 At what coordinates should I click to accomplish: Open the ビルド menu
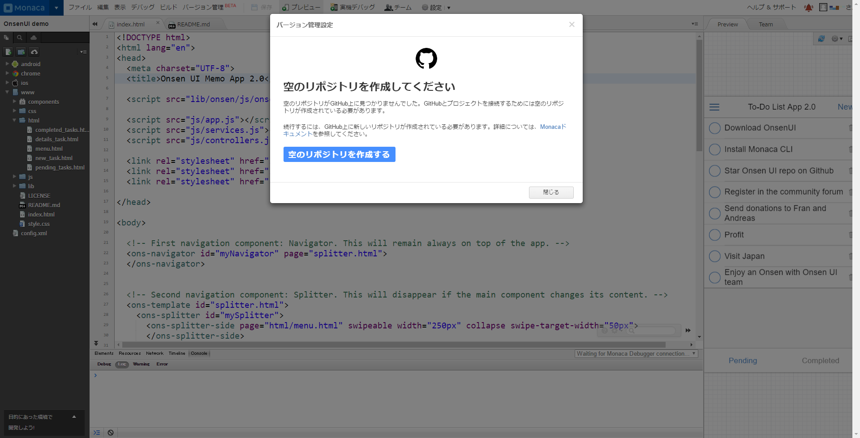pyautogui.click(x=168, y=7)
